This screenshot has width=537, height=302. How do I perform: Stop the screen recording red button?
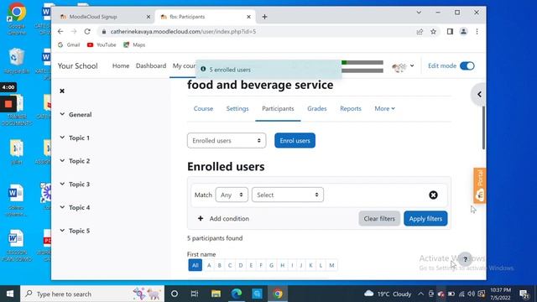pyautogui.click(x=8, y=104)
